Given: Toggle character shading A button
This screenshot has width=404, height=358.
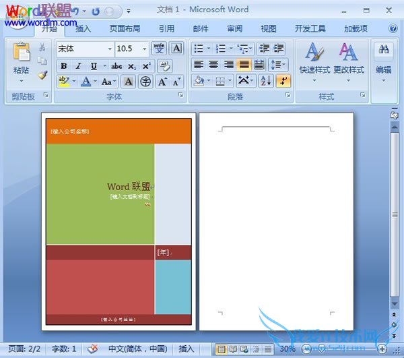Looking at the screenshot, I should 129,82.
